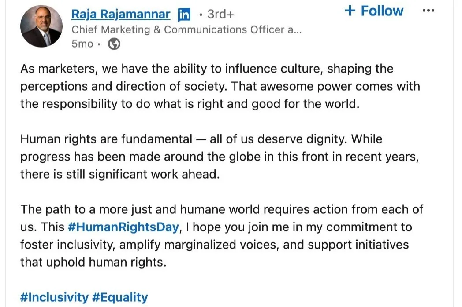Click the 5mo post timestamp
The width and height of the screenshot is (462, 307).
82,44
